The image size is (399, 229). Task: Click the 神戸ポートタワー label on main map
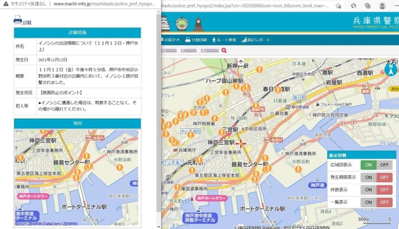(211, 198)
